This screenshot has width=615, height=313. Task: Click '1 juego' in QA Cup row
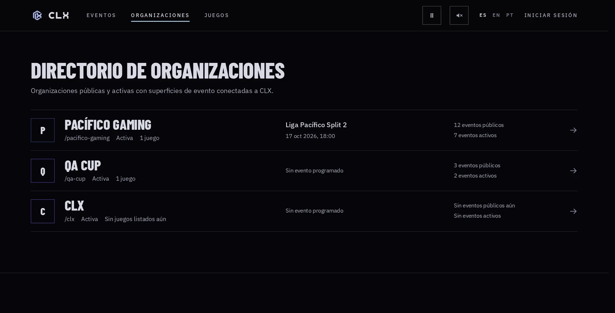[x=126, y=179]
